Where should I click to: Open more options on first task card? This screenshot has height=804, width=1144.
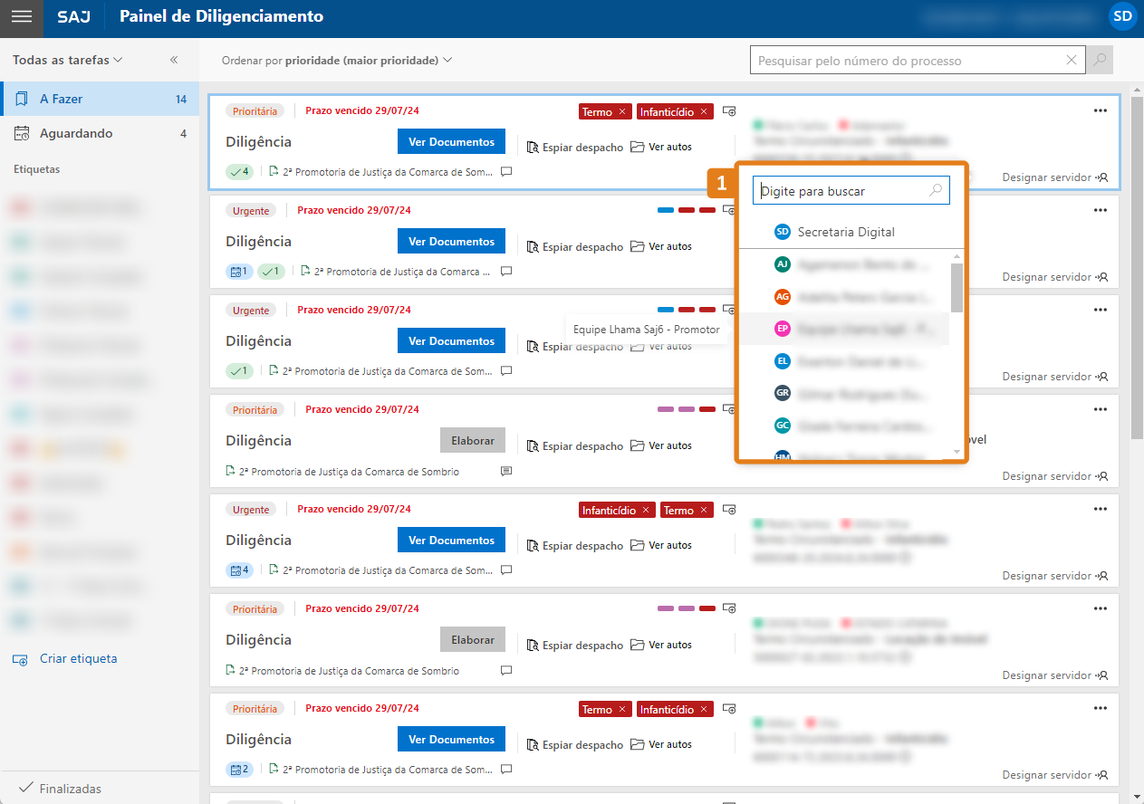[1101, 110]
